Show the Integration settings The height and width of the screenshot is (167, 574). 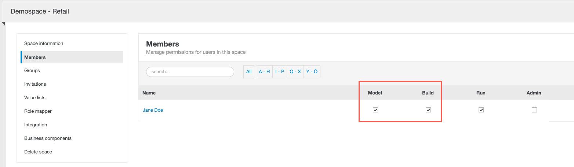coord(36,125)
